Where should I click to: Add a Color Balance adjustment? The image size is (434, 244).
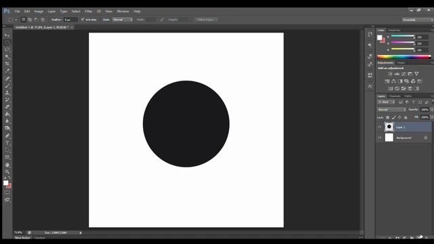pyautogui.click(x=393, y=81)
